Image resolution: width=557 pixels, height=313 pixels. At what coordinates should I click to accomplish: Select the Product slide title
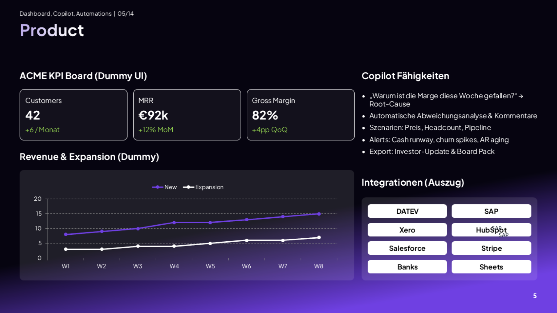(x=52, y=30)
